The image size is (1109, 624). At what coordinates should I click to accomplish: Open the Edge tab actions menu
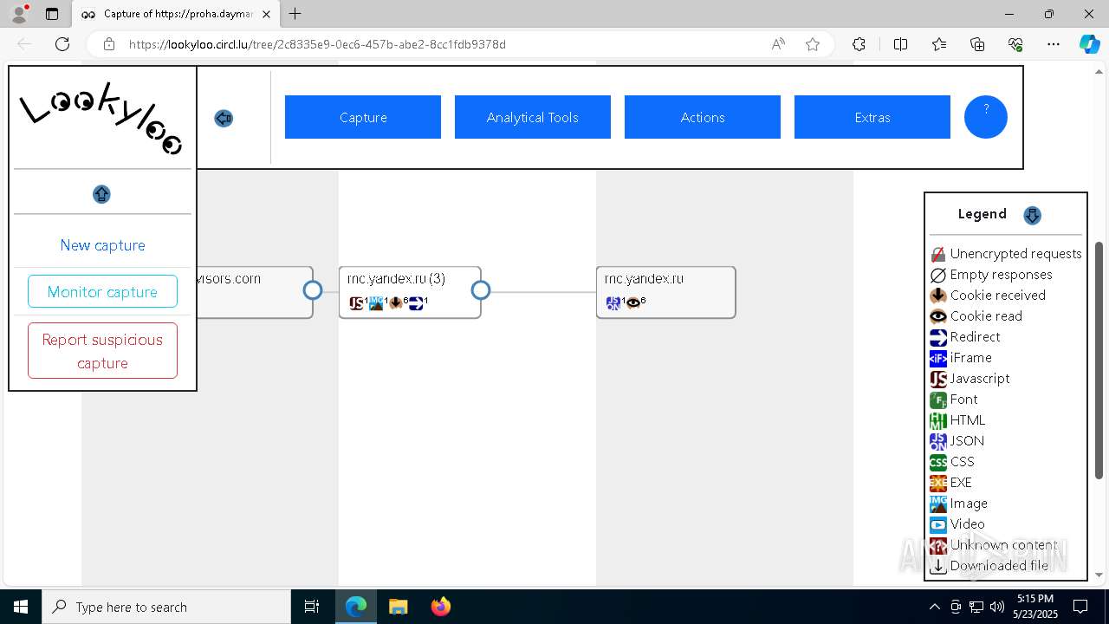pos(52,14)
